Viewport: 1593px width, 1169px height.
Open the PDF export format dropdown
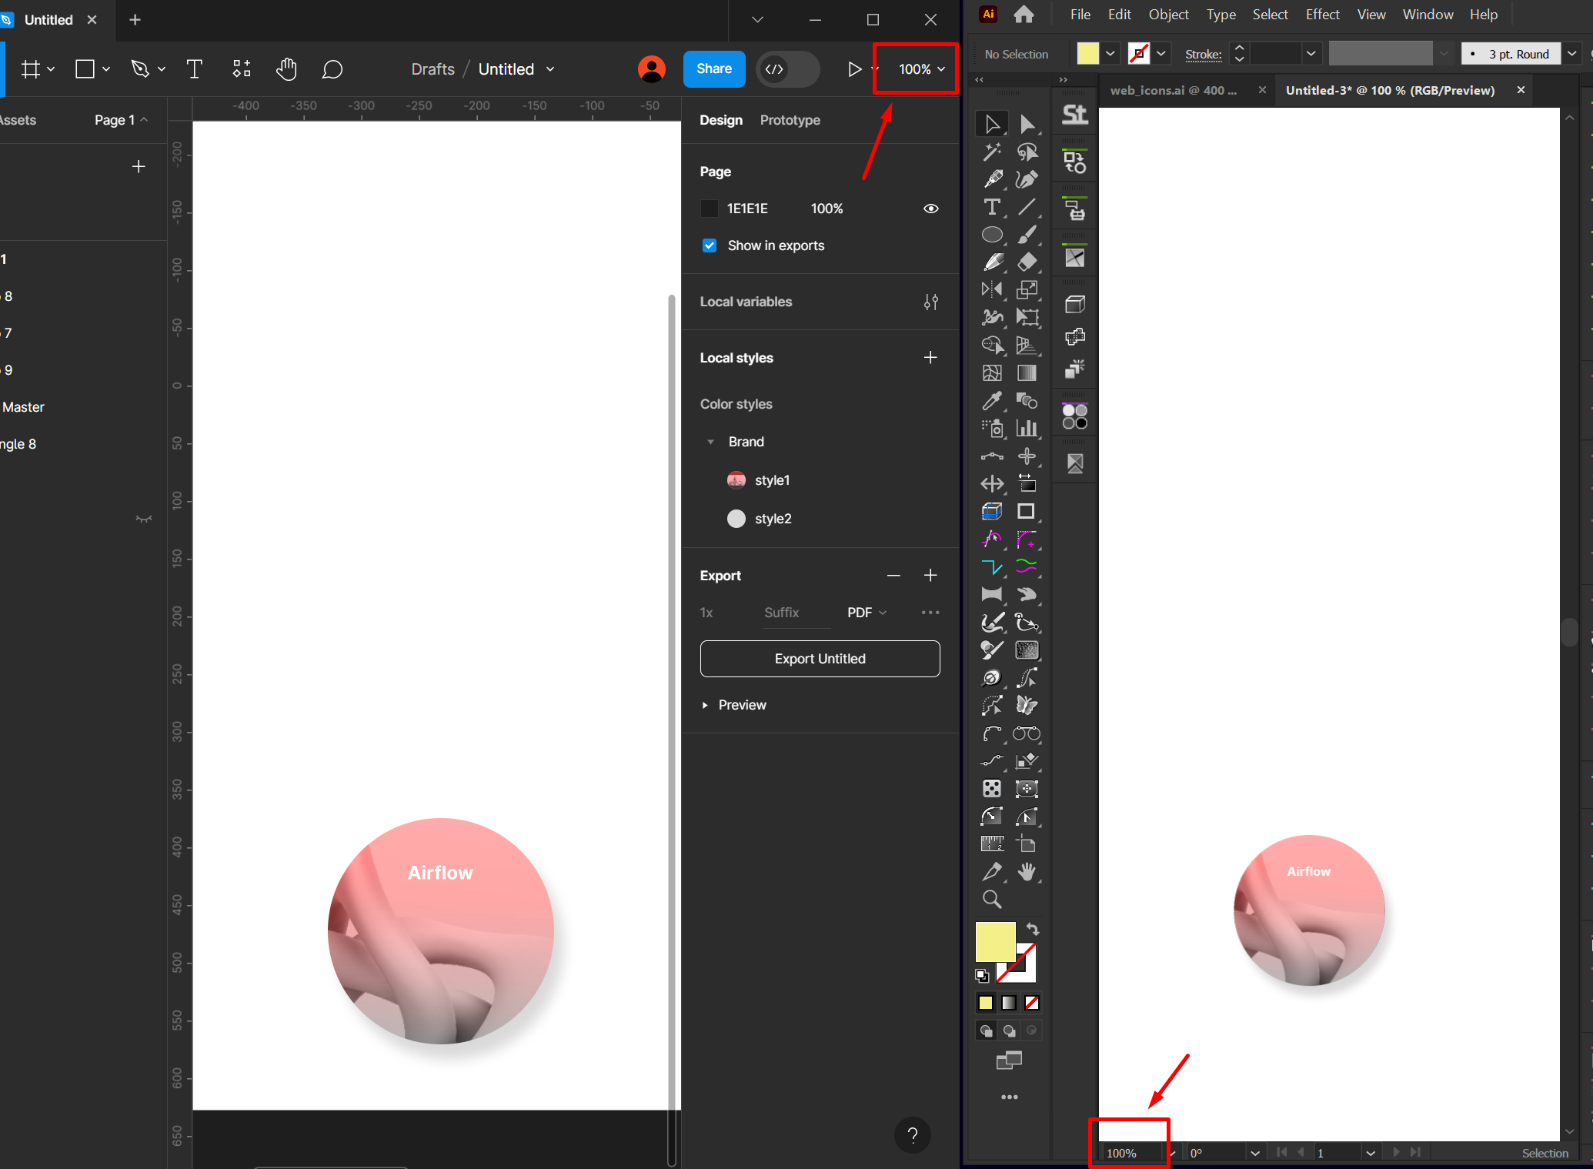point(866,613)
